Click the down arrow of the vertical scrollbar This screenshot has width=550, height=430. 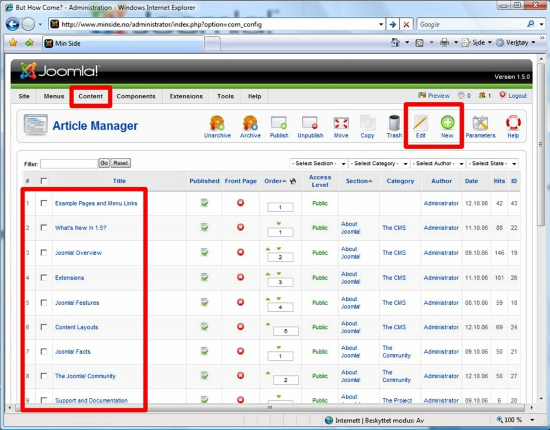[x=541, y=399]
